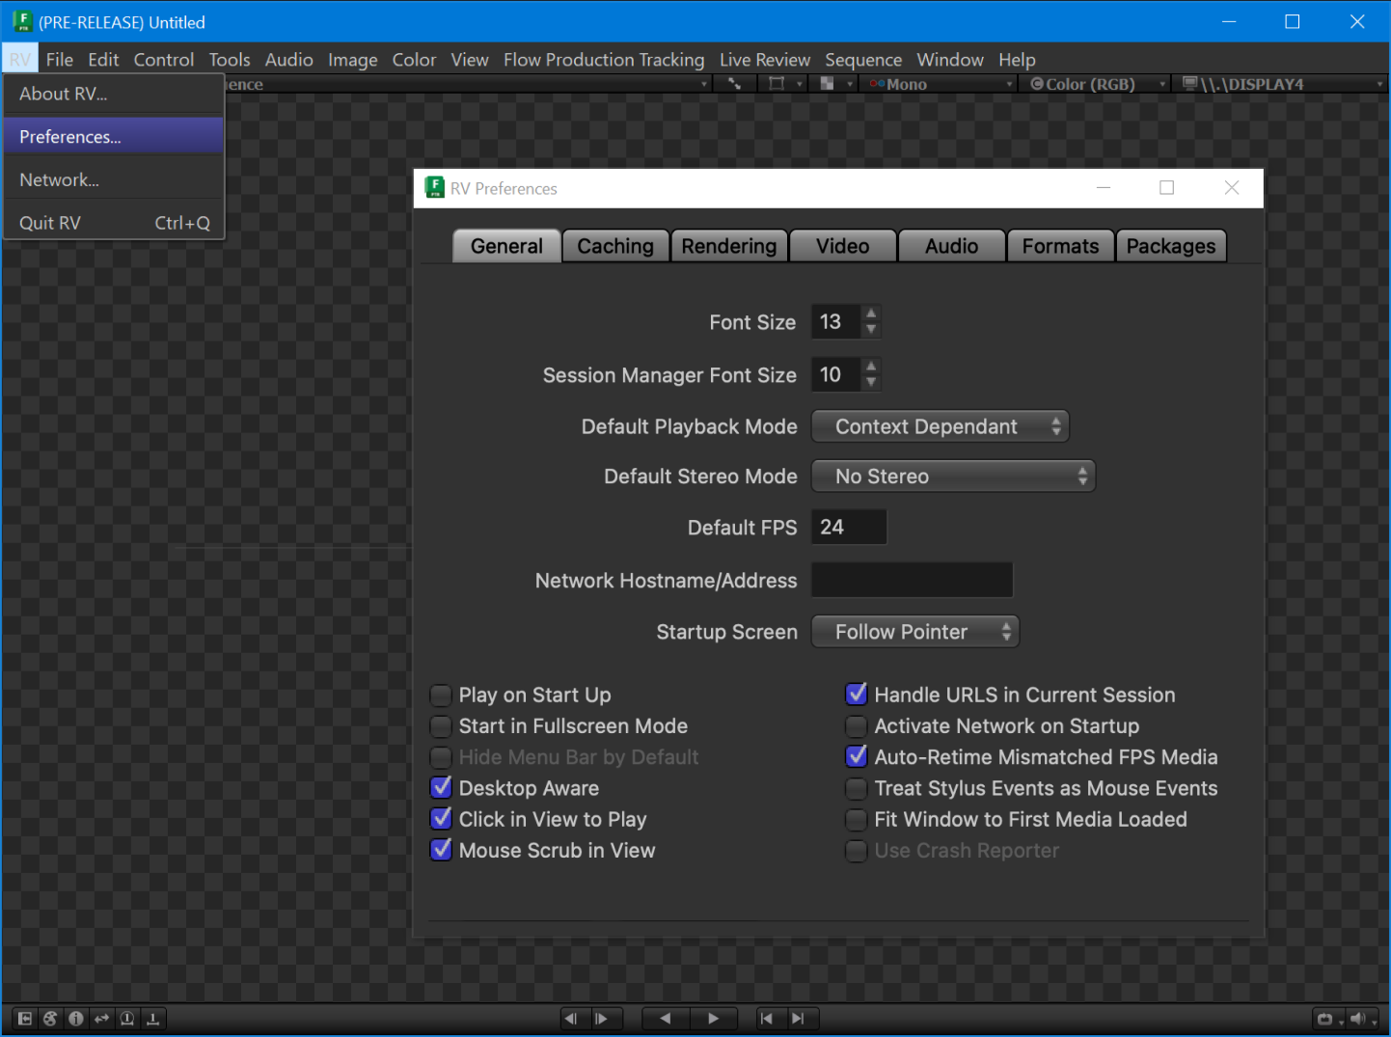The width and height of the screenshot is (1391, 1037).
Task: Click the Font Size value field
Action: 836,322
